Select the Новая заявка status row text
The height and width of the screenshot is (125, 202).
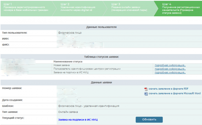[62, 65]
